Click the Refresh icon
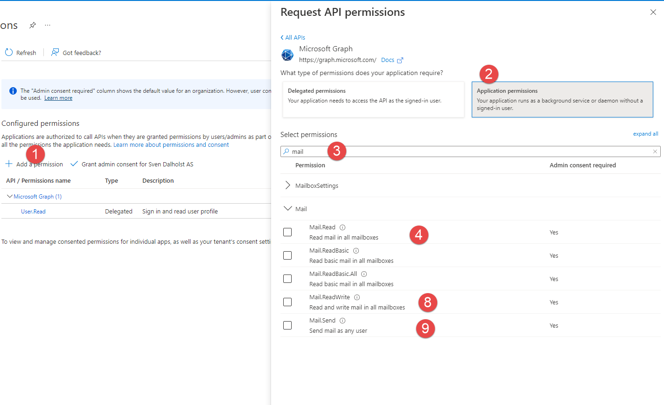Image resolution: width=664 pixels, height=405 pixels. tap(9, 52)
